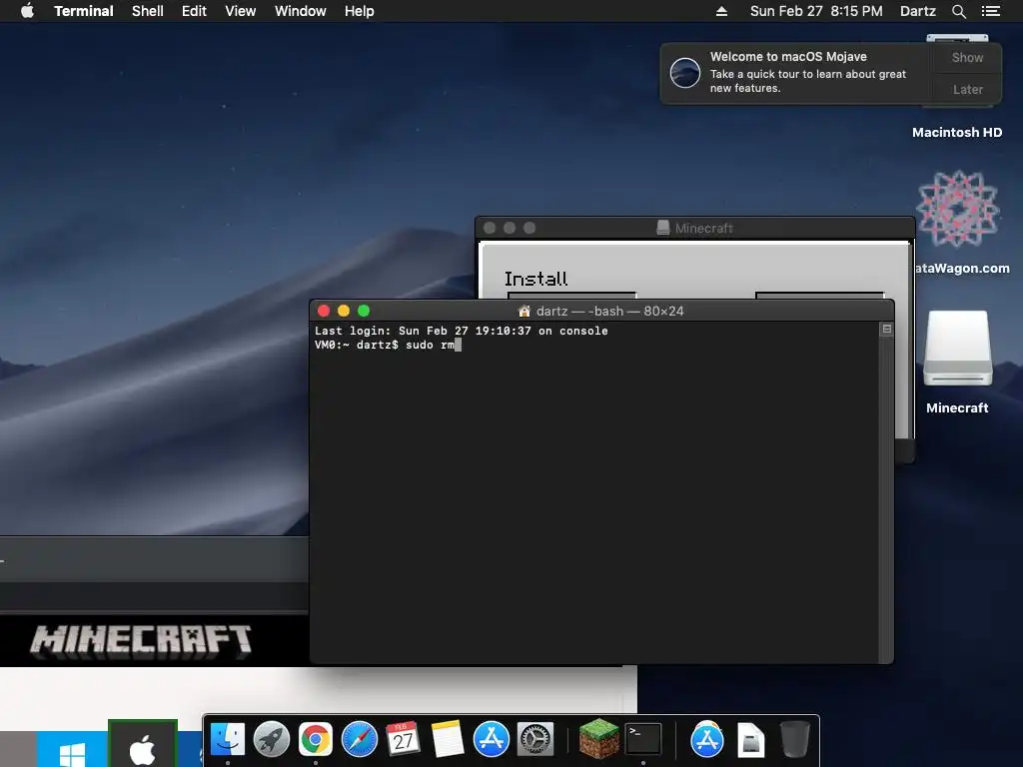Click the Mojave notification wallpaper icon
The width and height of the screenshot is (1023, 767).
click(685, 72)
